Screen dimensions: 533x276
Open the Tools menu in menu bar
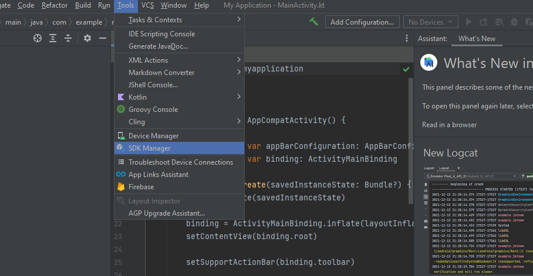tap(126, 5)
